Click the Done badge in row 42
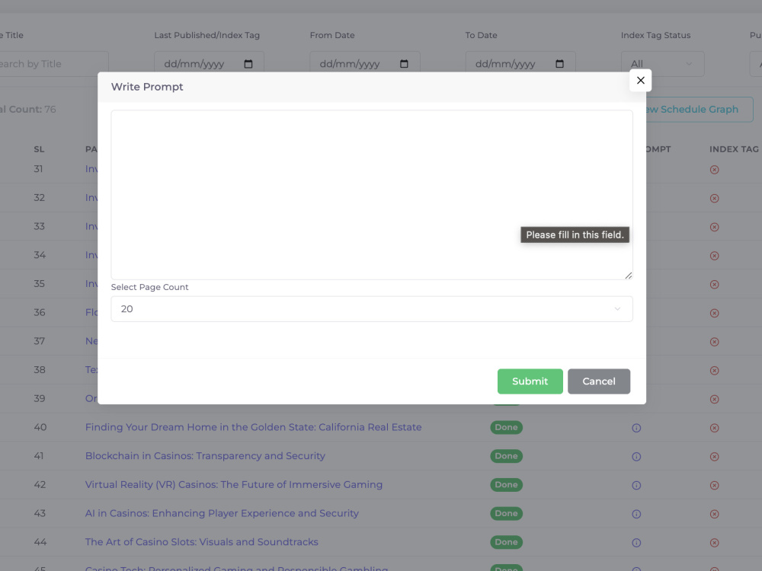This screenshot has height=571, width=762. (x=507, y=484)
